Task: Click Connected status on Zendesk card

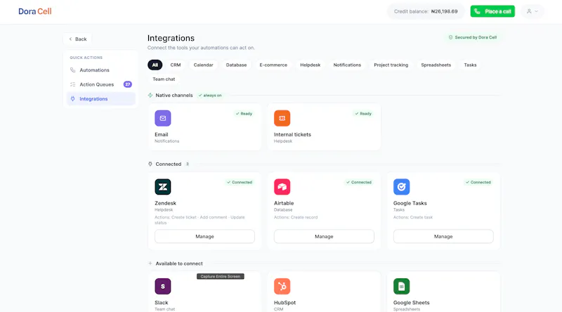Action: coord(240,182)
